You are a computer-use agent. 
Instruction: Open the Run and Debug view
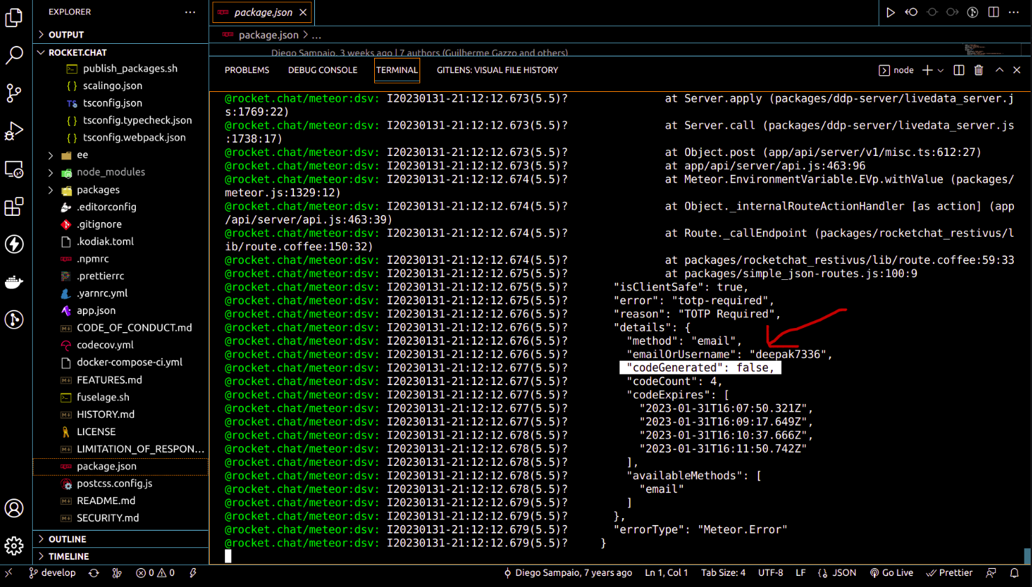tap(14, 131)
